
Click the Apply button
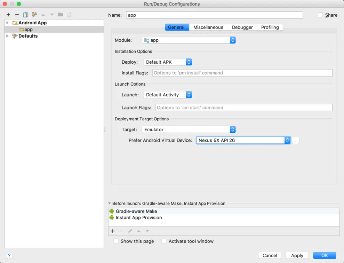click(x=297, y=255)
